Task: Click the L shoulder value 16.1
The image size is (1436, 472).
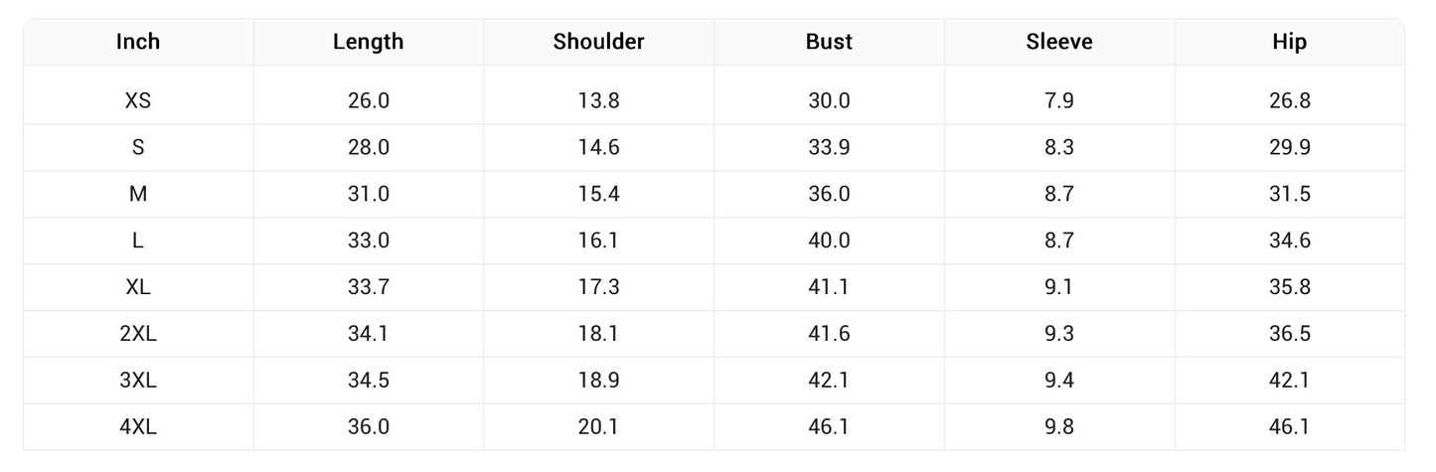Action: (x=598, y=240)
